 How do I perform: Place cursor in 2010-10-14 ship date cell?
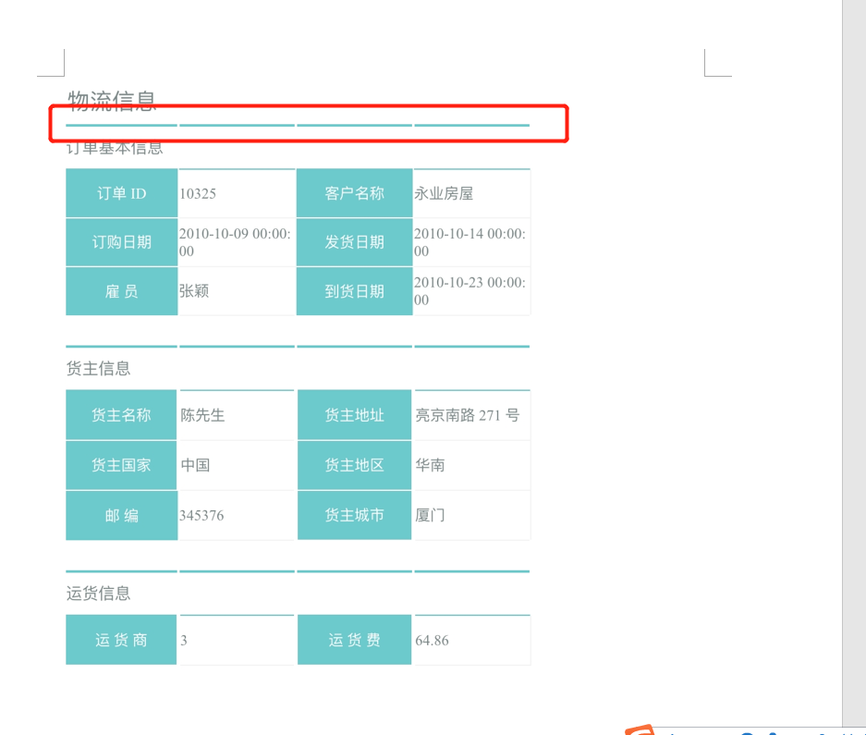tap(471, 242)
